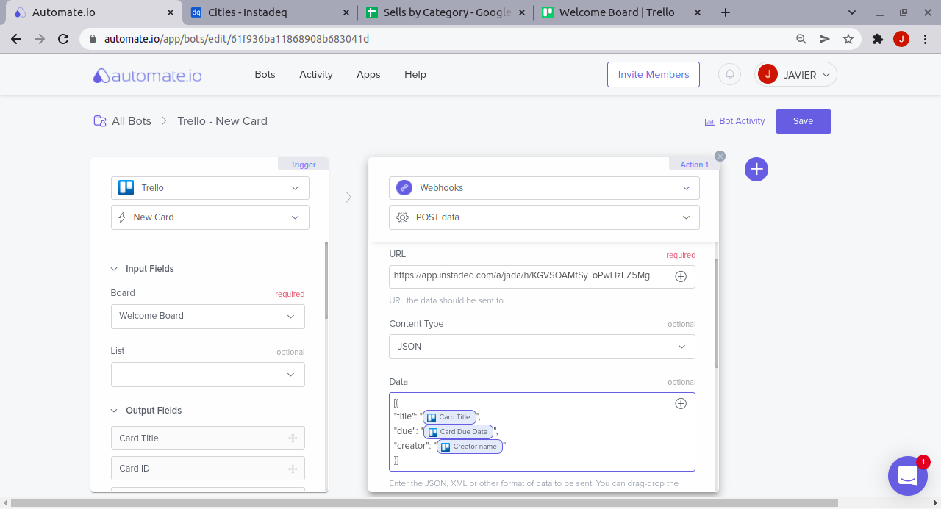Click the Card Title token in Data
941x509 pixels.
[450, 417]
